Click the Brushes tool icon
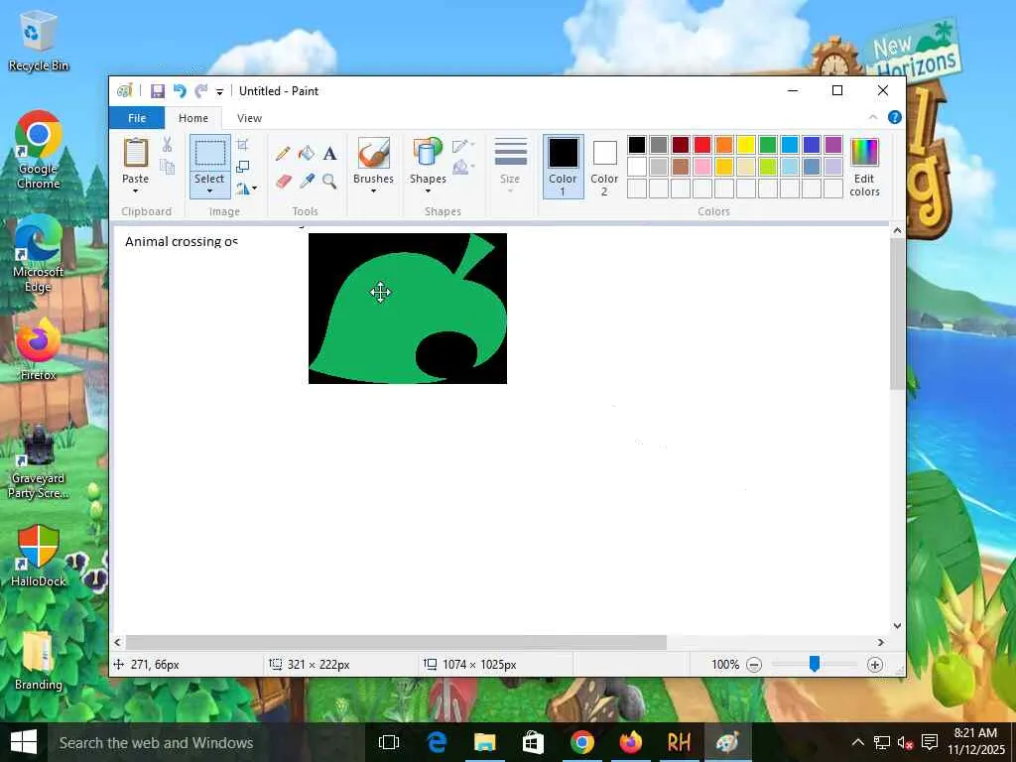This screenshot has width=1016, height=762. (374, 153)
